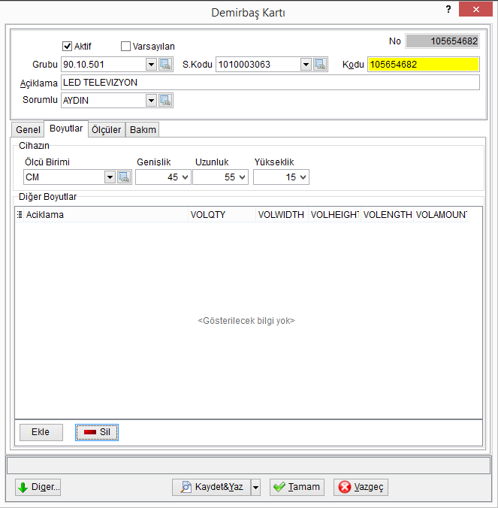Open the Sorumlu lookup icon

pyautogui.click(x=165, y=101)
